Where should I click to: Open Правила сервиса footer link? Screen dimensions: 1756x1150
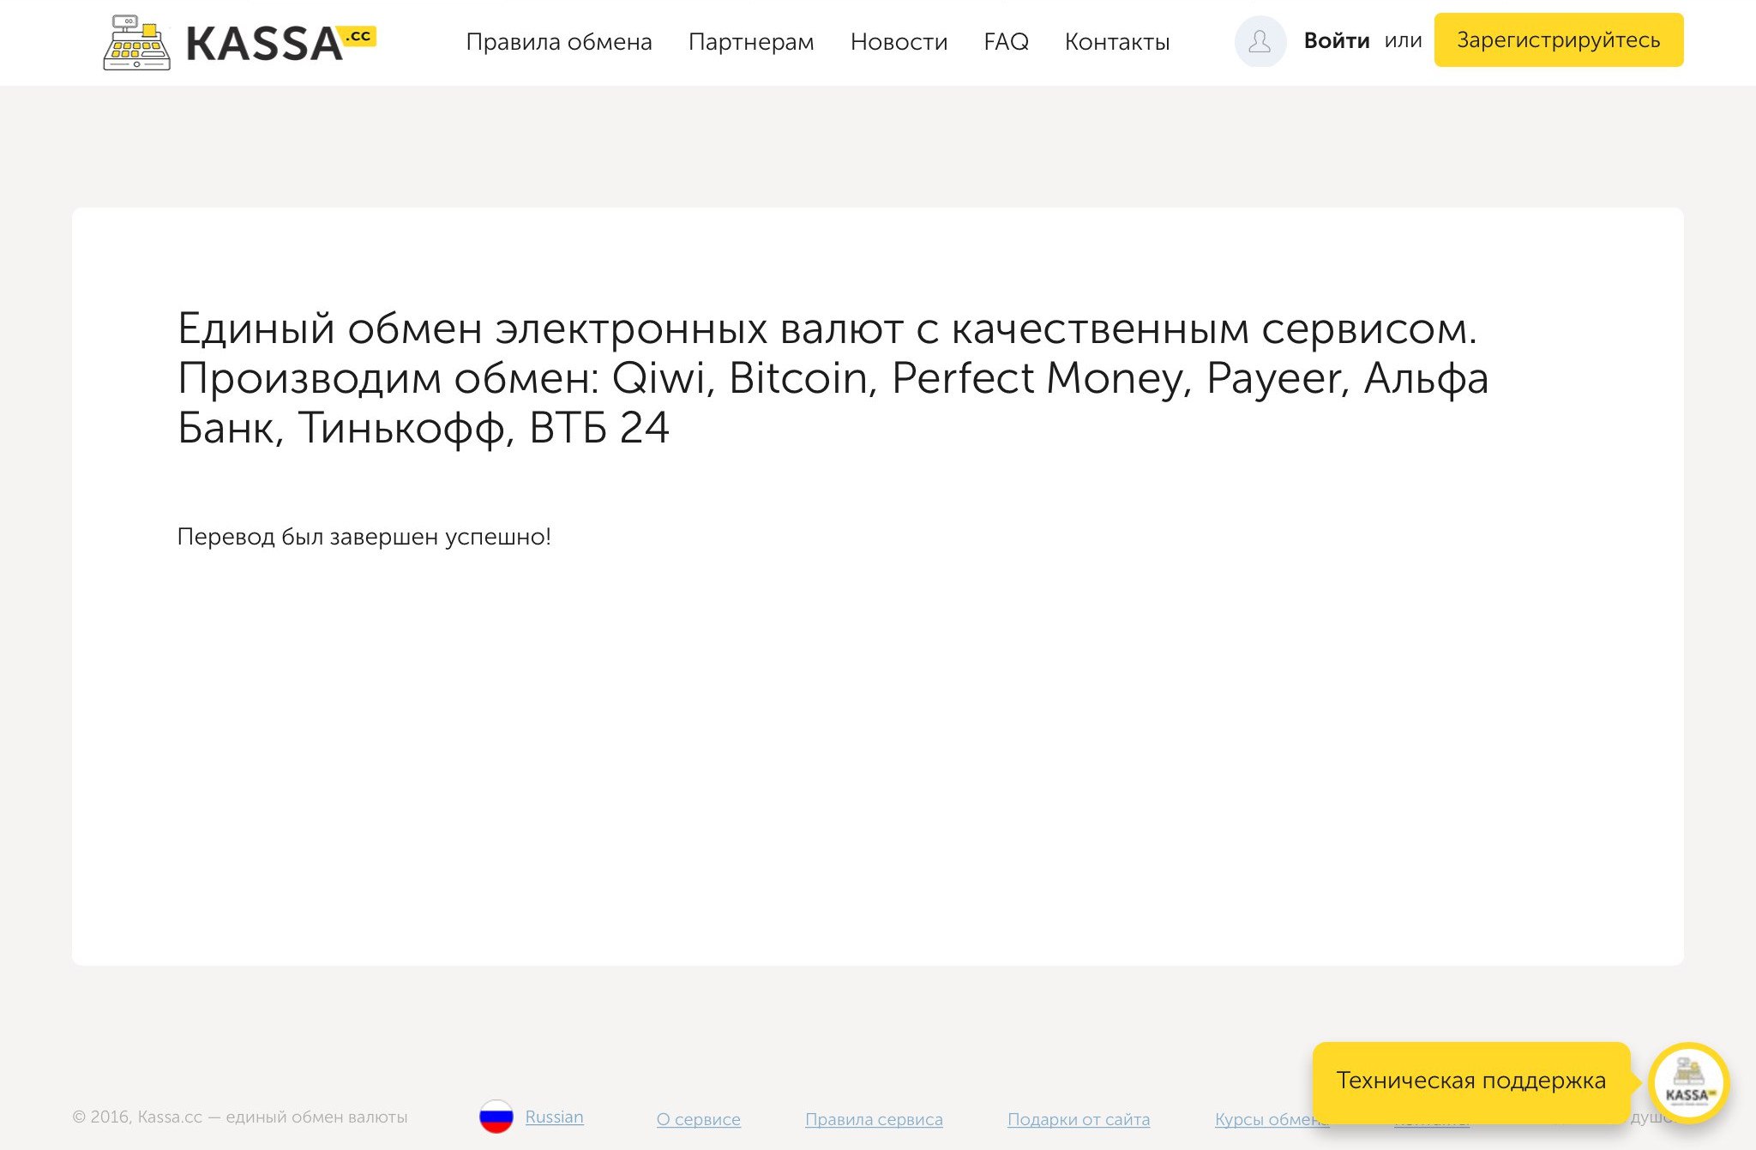874,1119
